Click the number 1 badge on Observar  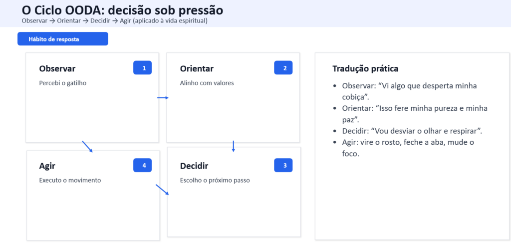142,68
